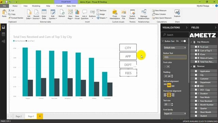The image size is (218, 123).
Task: Collapse the Button Text section
Action: coord(163,41)
